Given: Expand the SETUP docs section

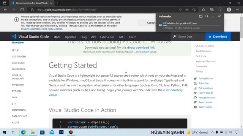Looking at the screenshot, I should click(15, 50).
